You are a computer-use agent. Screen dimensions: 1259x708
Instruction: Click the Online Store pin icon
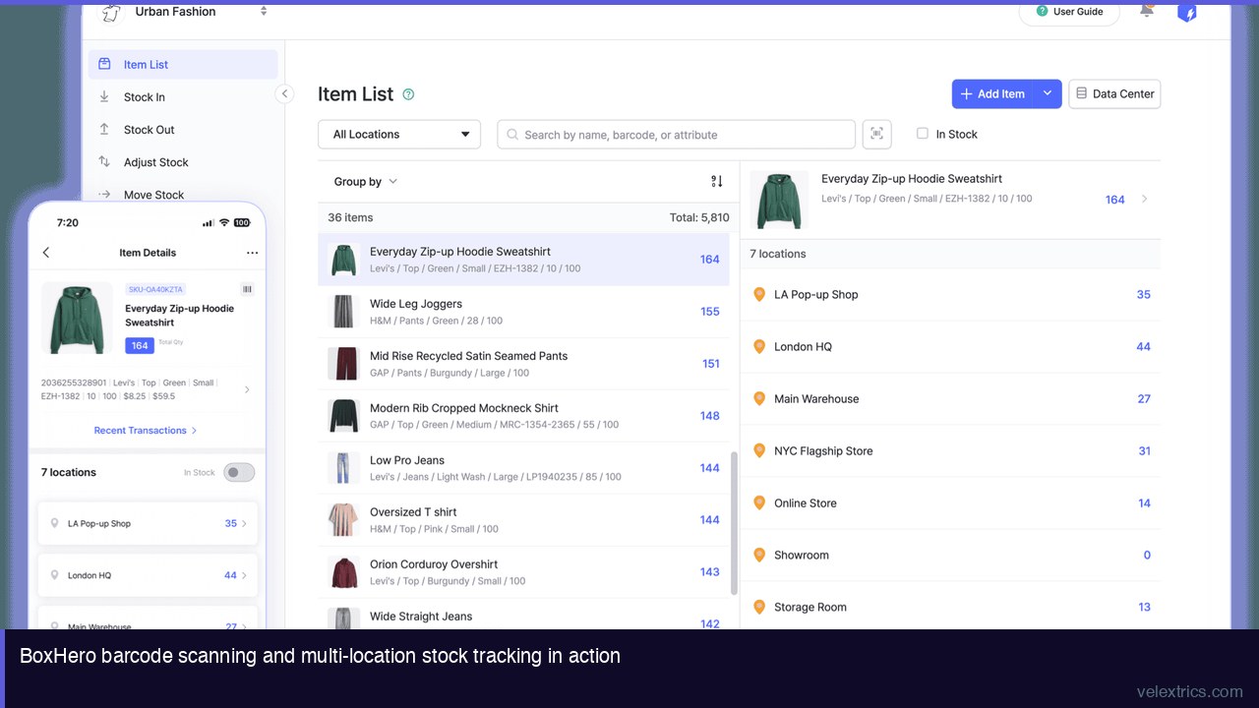pos(758,502)
